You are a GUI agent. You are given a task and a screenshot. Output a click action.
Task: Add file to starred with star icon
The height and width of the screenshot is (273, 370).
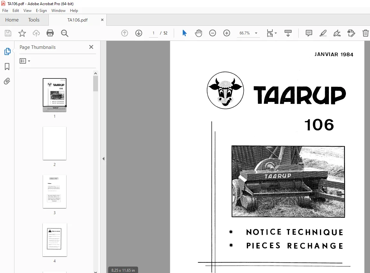coord(22,33)
